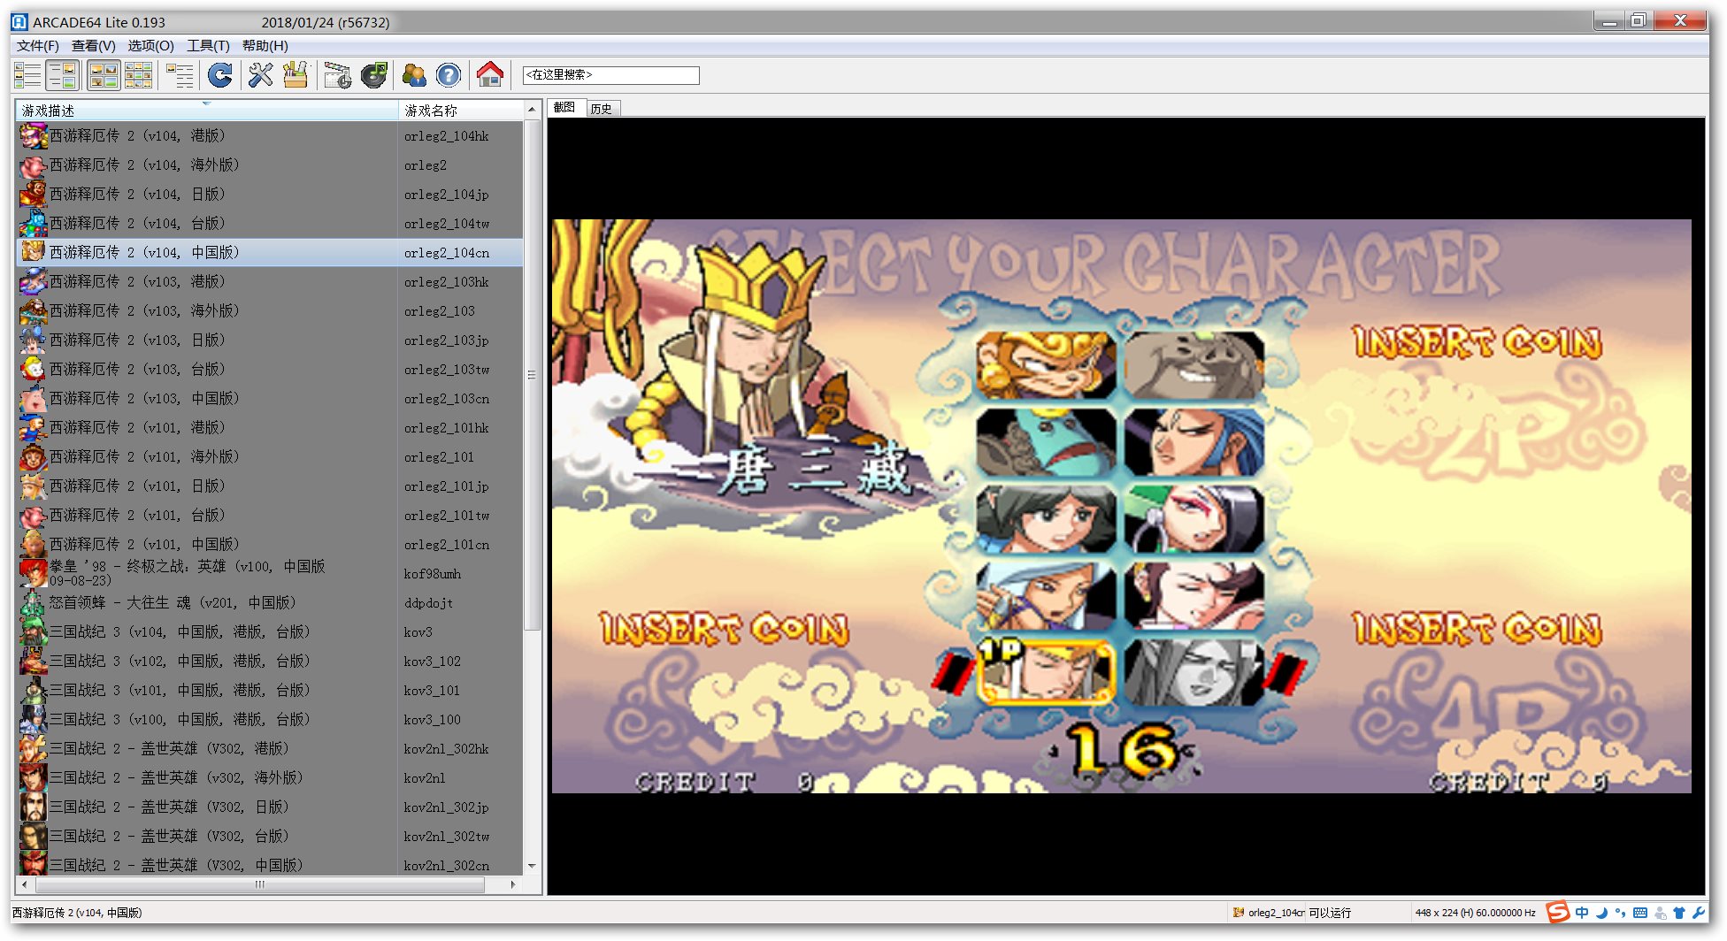Click the horizontal scrollbar left arrow

coord(25,884)
